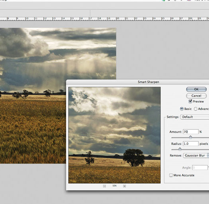Open the Remove dropdown showing Gaussian Blur
Viewport: 209px width, 204px height.
pyautogui.click(x=196, y=156)
